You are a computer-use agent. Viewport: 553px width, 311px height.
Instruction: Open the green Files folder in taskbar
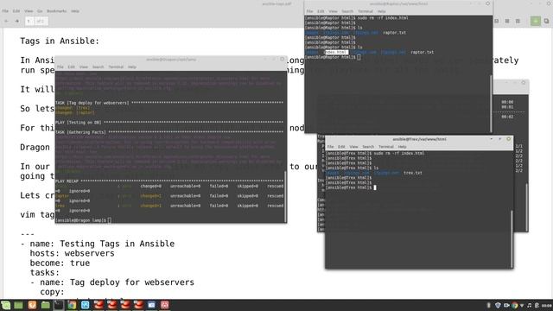coord(46,305)
